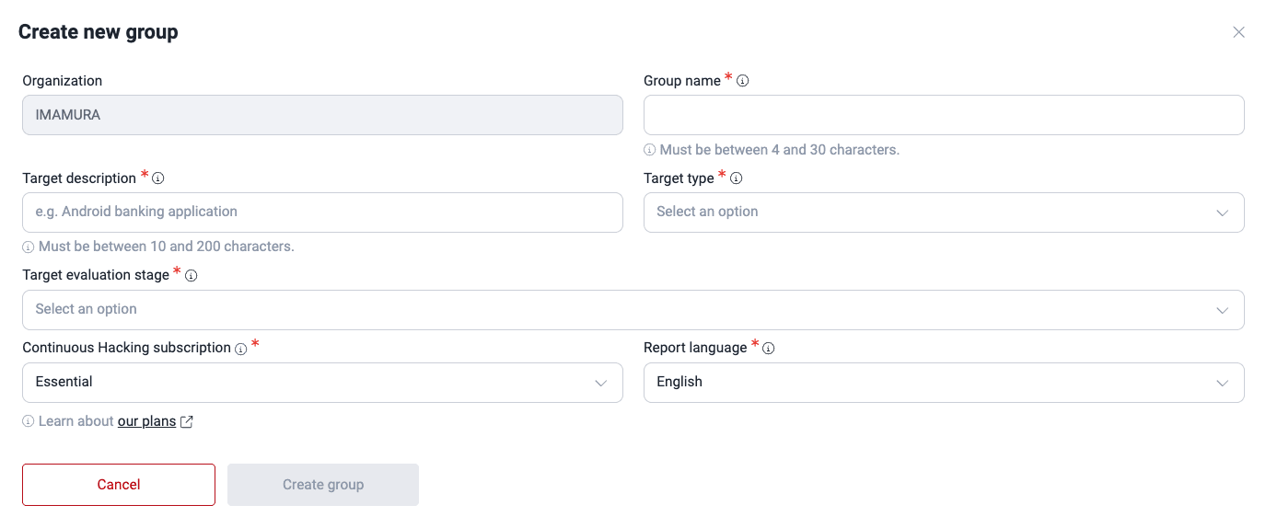Click the Create group button
The height and width of the screenshot is (528, 1266).
(323, 485)
